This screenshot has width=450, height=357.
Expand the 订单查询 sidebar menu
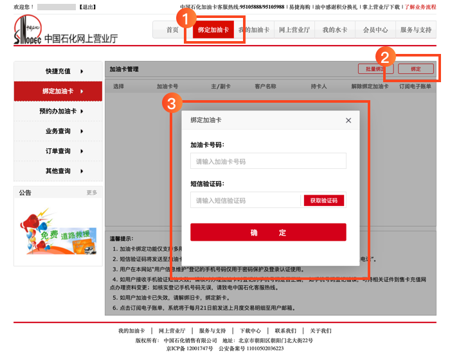(x=58, y=151)
